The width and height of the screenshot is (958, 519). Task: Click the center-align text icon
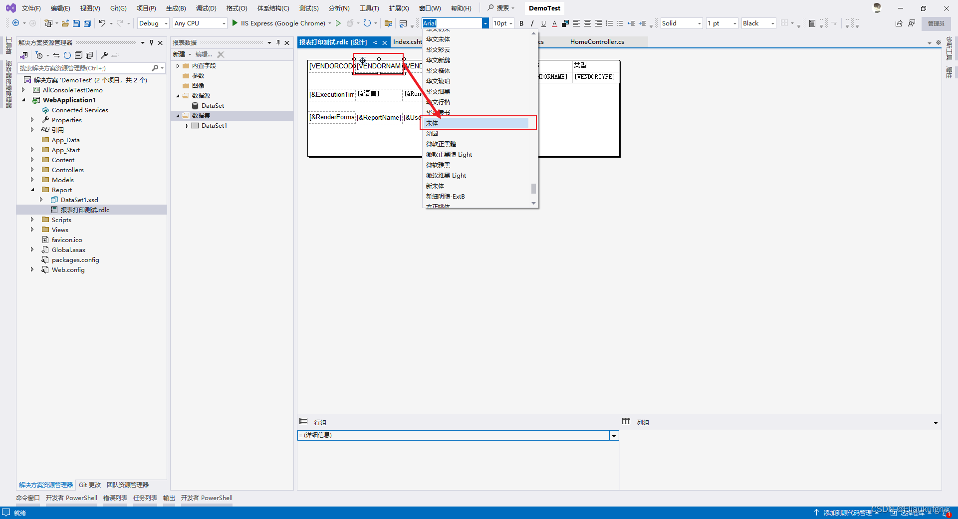587,23
